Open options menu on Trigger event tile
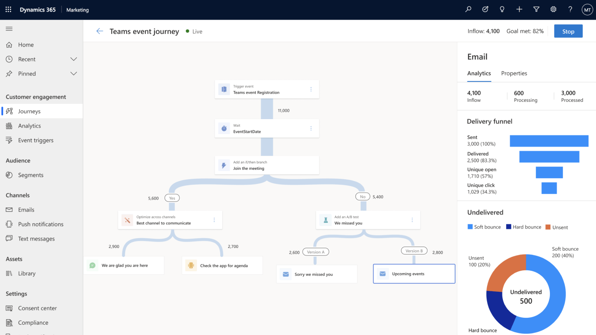This screenshot has width=596, height=335. 311,89
